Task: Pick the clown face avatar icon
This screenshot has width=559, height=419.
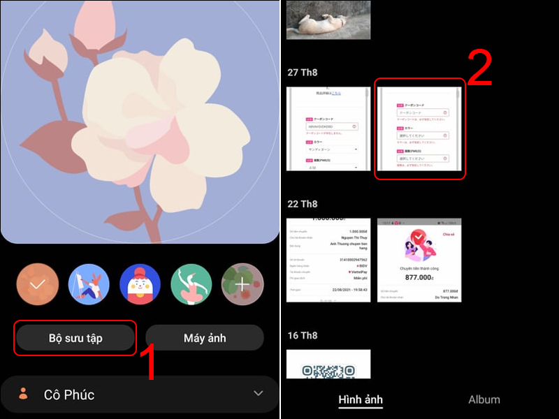Action: click(140, 284)
